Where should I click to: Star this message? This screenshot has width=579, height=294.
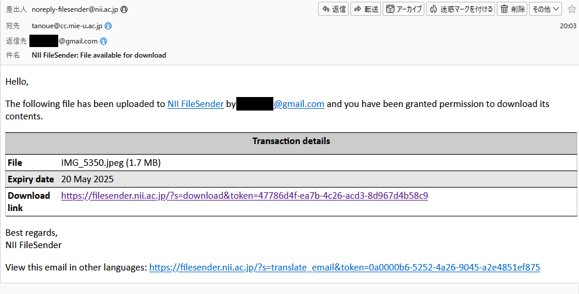pyautogui.click(x=571, y=9)
